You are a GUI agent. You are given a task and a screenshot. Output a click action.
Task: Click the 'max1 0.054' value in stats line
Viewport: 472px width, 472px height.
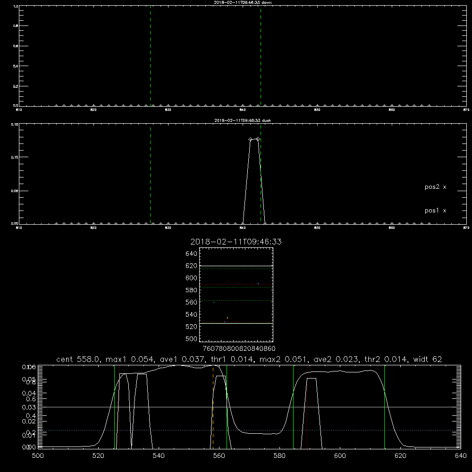pos(129,359)
